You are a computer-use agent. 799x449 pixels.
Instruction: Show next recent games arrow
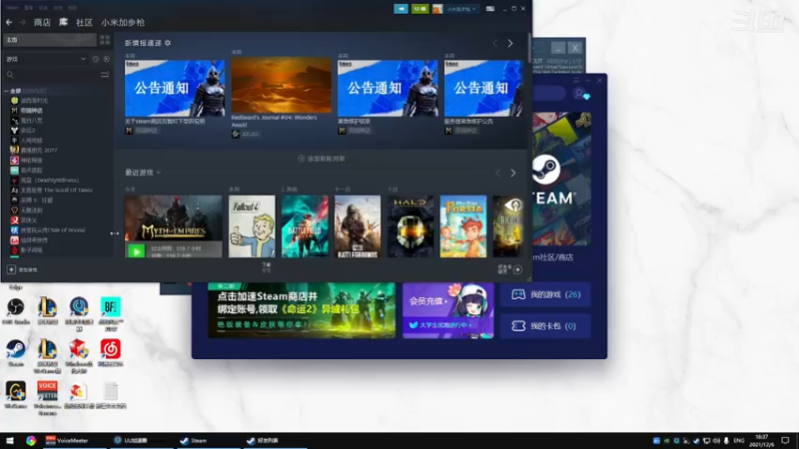click(x=513, y=173)
